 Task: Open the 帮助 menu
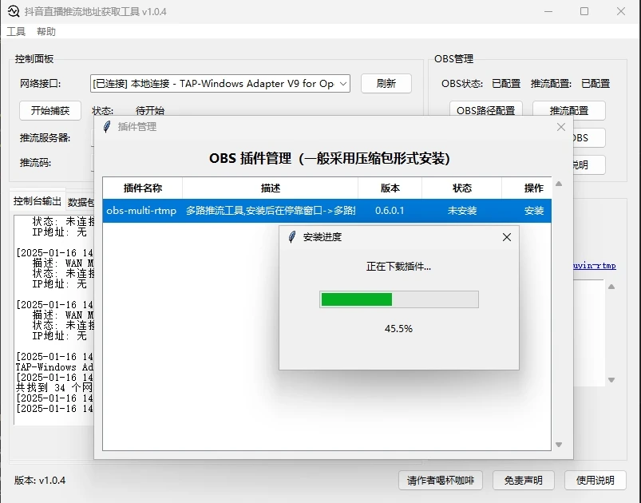[46, 31]
